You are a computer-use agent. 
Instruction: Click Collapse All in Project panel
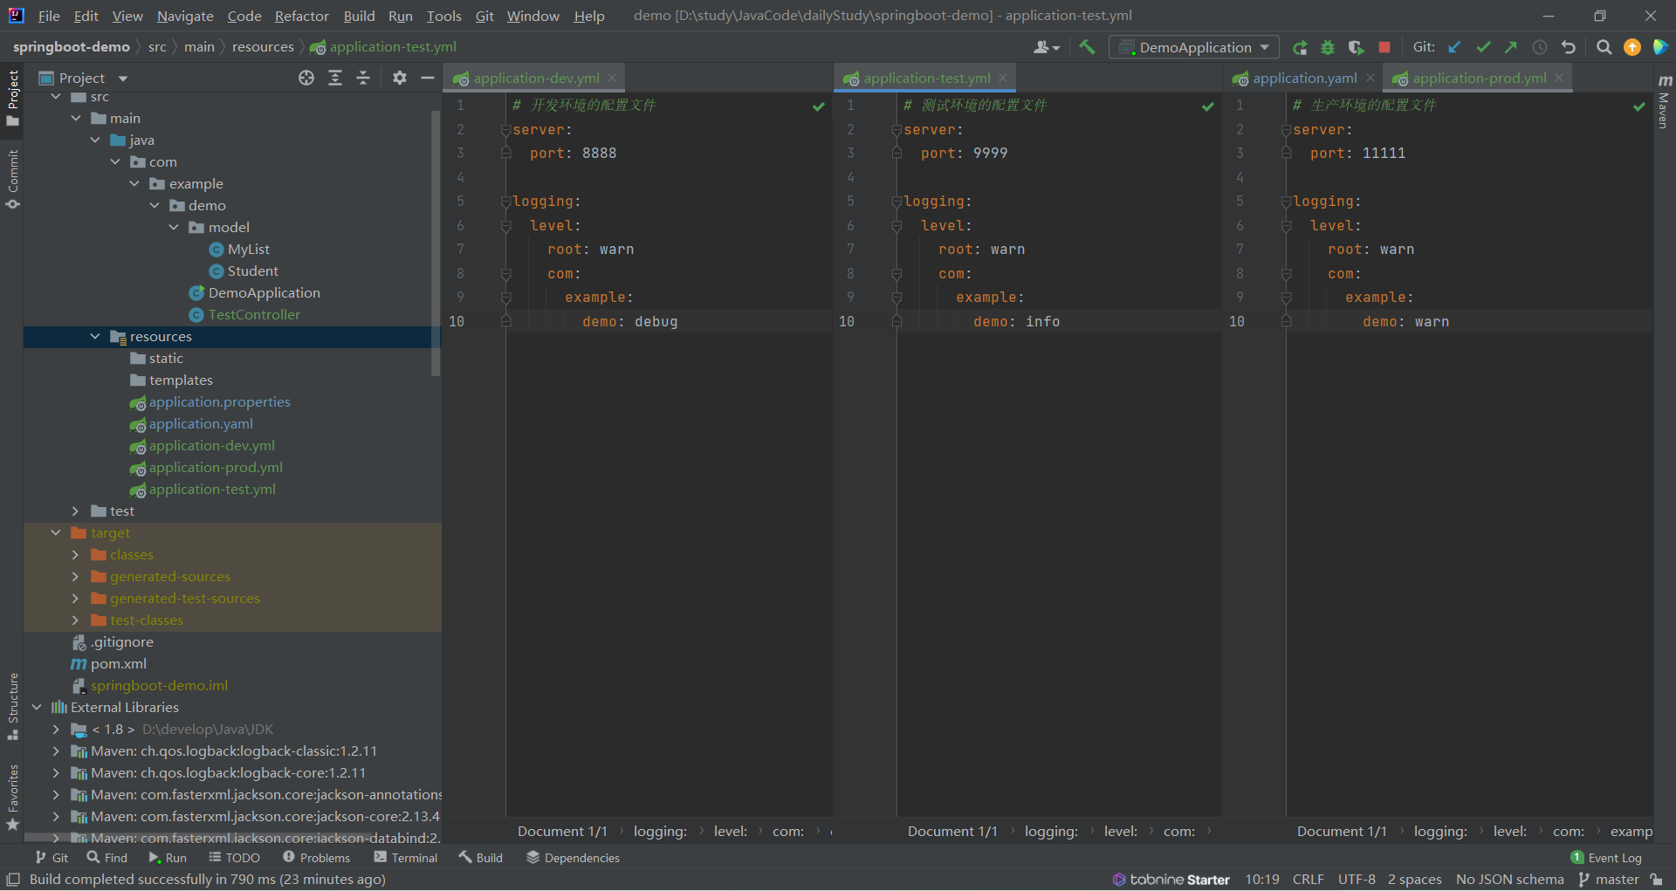click(363, 78)
